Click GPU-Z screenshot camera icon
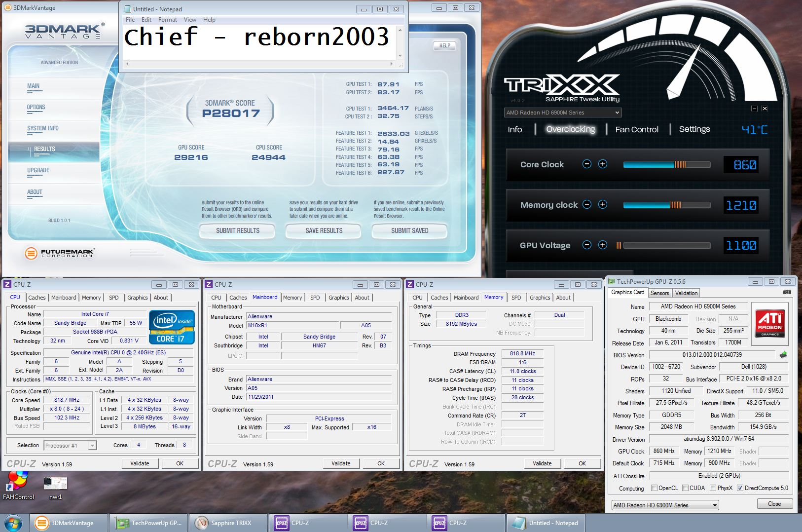 787,292
